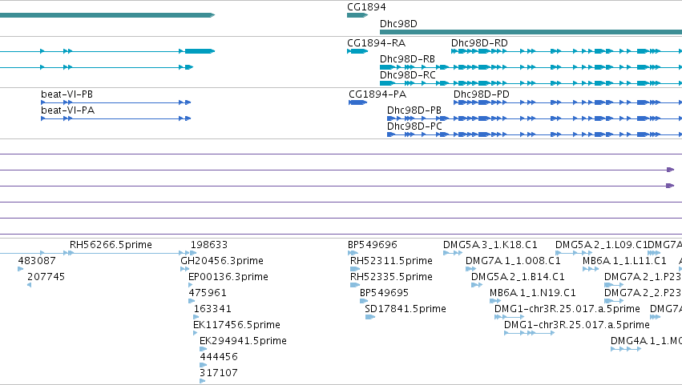Click the 163341 feature label
This screenshot has height=385, width=682.
pyautogui.click(x=212, y=310)
